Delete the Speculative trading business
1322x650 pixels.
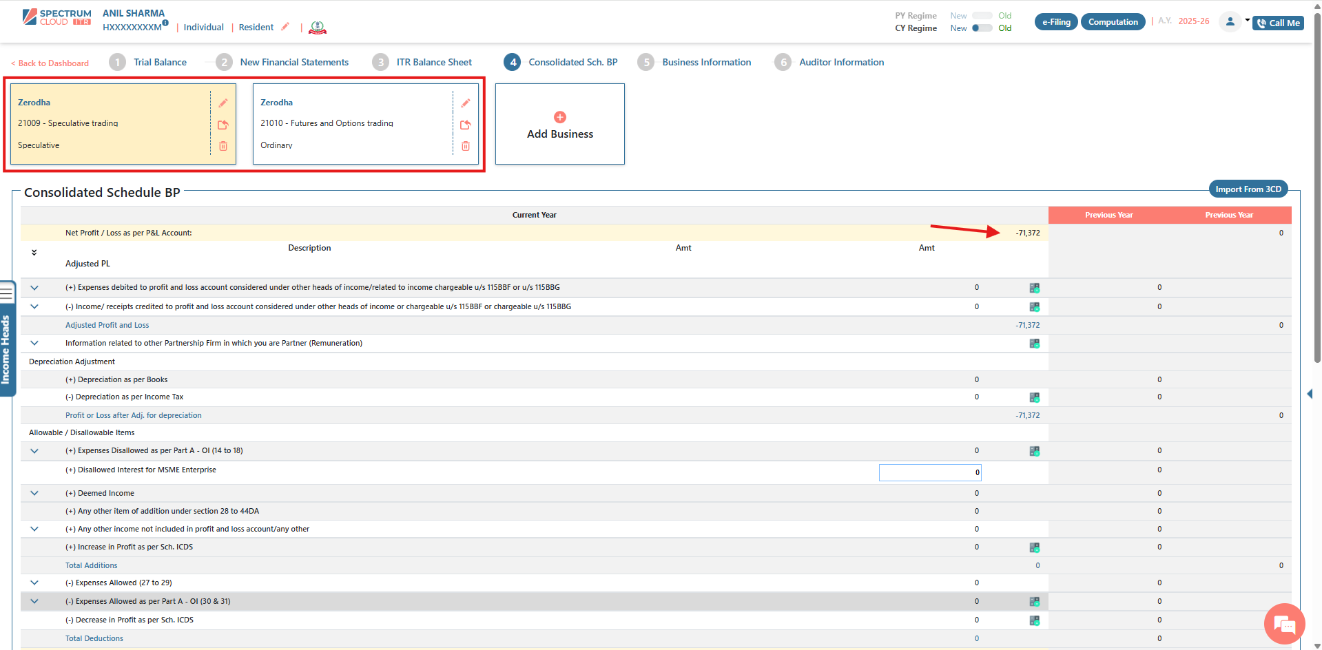[223, 146]
